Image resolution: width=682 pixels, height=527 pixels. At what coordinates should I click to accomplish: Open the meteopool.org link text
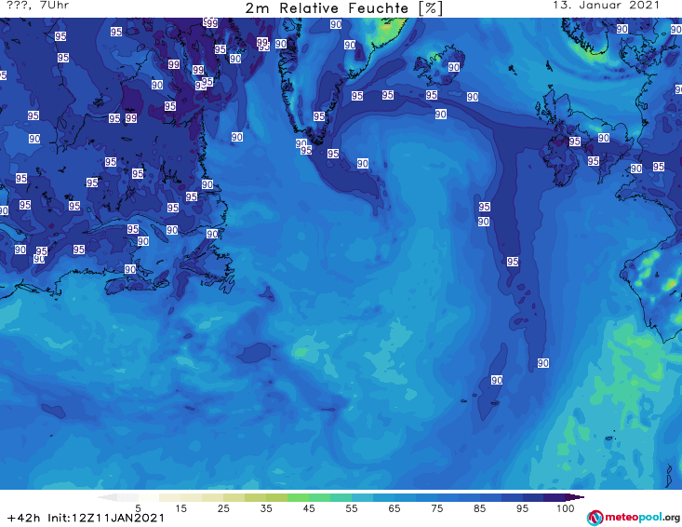642,517
